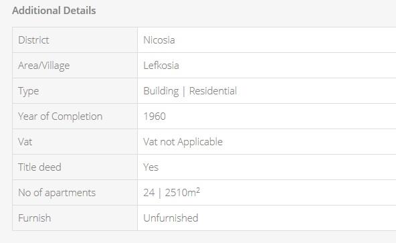Select the Vat label cell
The width and height of the screenshot is (396, 243).
[75, 142]
